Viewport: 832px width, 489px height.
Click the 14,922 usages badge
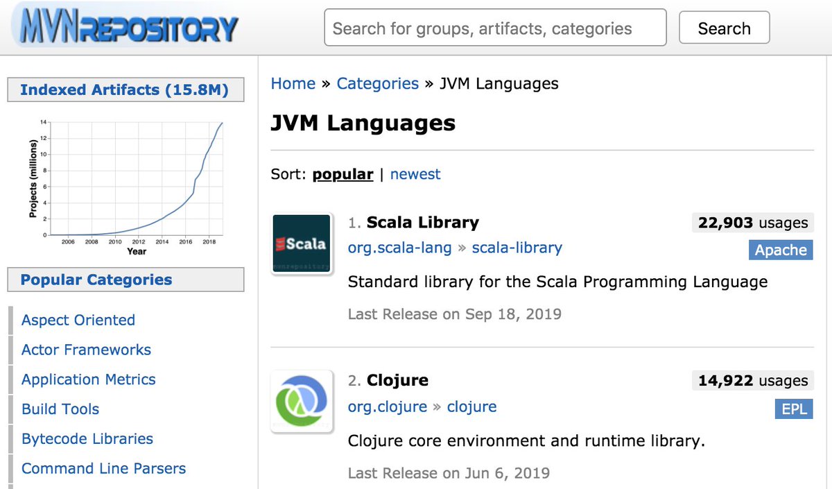click(752, 381)
